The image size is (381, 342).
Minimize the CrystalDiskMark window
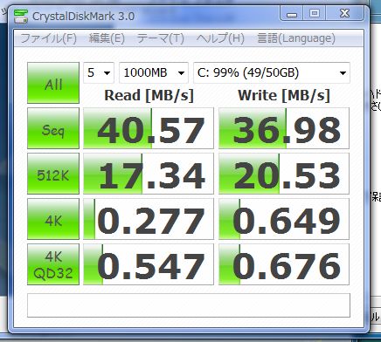pyautogui.click(x=292, y=14)
